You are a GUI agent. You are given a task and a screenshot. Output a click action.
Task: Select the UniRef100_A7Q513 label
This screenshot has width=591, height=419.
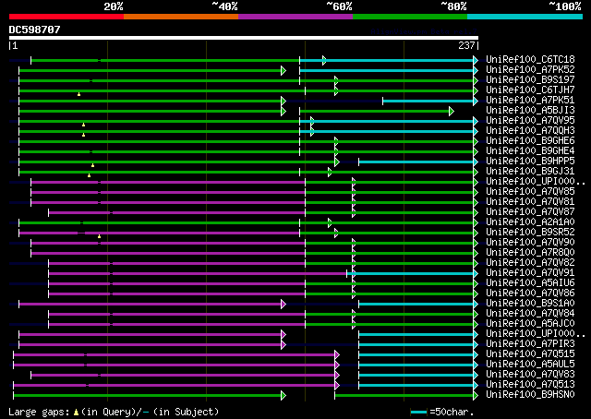[x=530, y=385]
